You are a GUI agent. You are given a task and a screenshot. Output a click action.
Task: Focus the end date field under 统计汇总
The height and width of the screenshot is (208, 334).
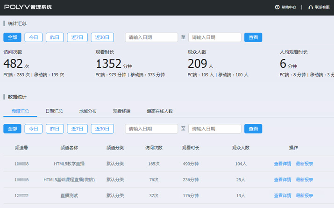coord(214,37)
